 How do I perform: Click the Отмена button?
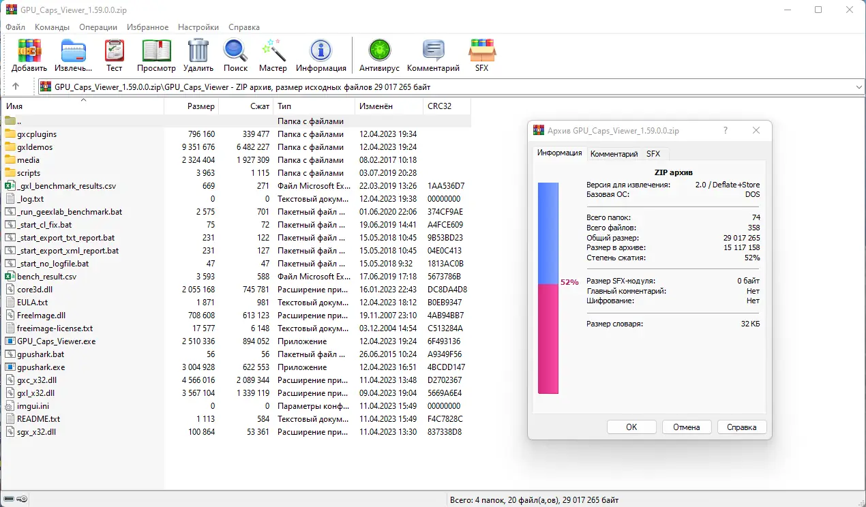687,427
